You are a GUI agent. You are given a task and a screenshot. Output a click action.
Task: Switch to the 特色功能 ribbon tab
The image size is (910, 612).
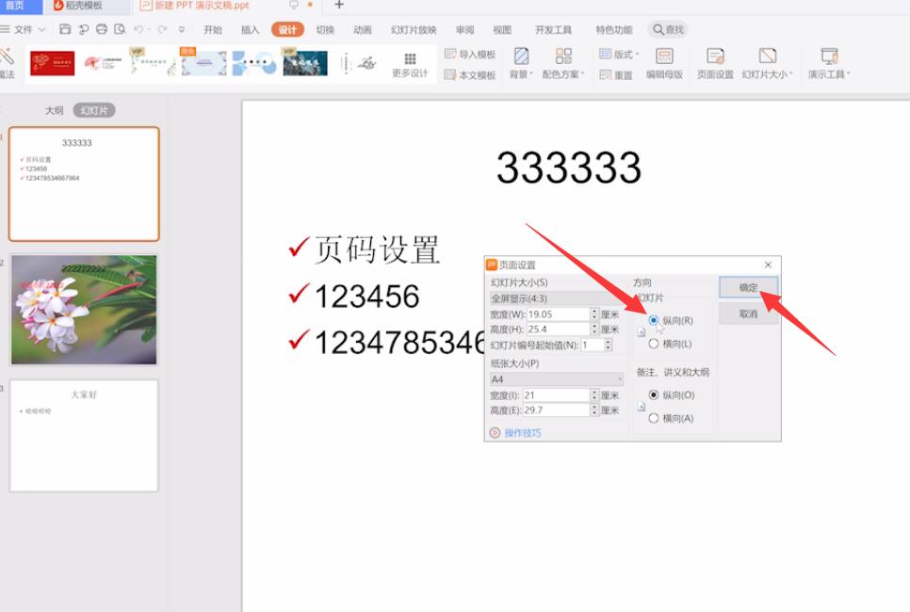click(614, 29)
